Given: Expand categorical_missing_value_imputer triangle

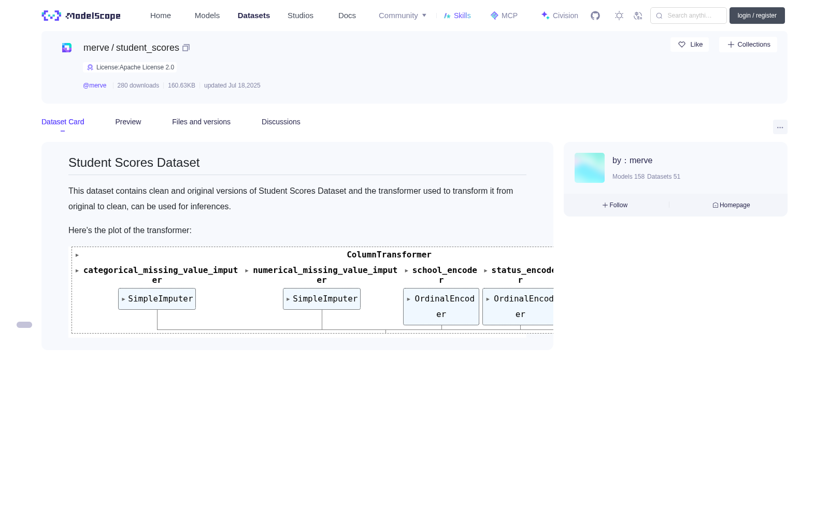Looking at the screenshot, I should pos(77,270).
